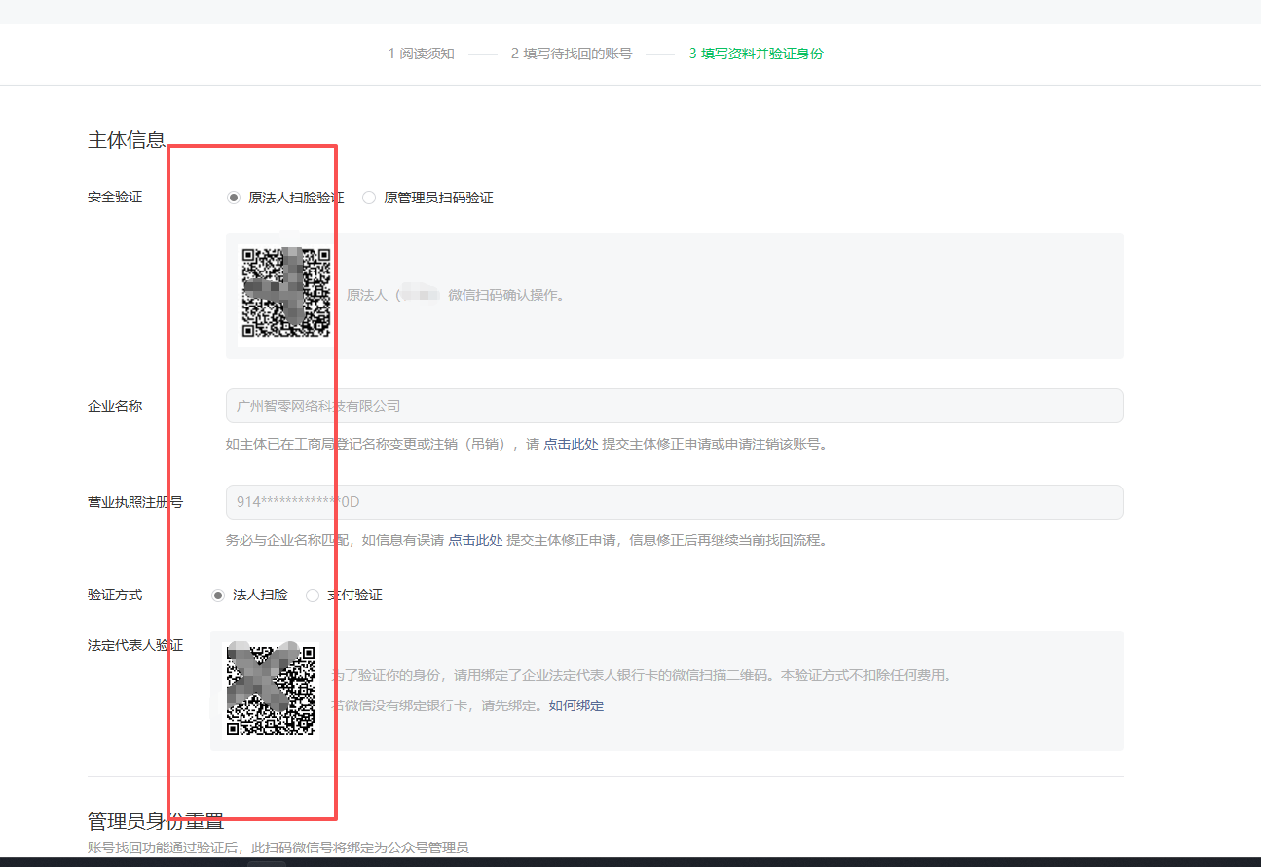Click the 法定代表人验证 label
The image size is (1261, 867).
pyautogui.click(x=135, y=645)
